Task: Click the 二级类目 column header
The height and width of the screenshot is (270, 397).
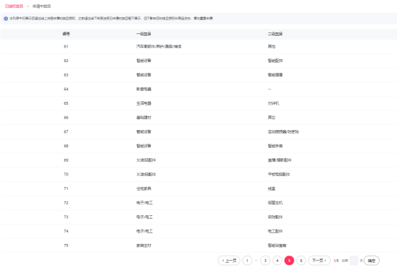Action: click(275, 34)
